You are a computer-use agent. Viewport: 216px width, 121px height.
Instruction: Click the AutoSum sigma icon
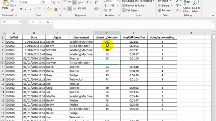[178, 1]
